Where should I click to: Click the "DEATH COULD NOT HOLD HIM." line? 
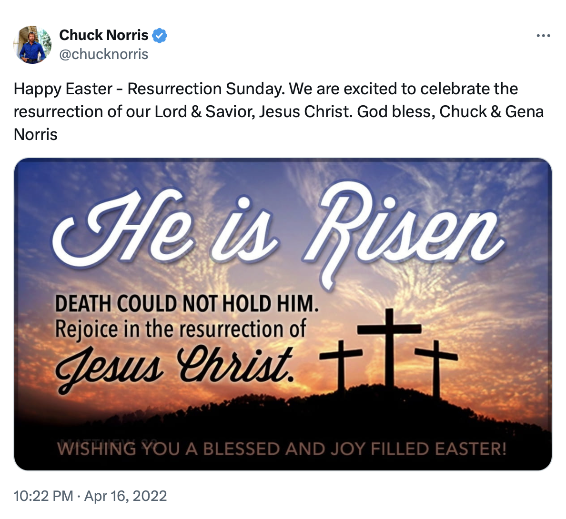tap(187, 303)
